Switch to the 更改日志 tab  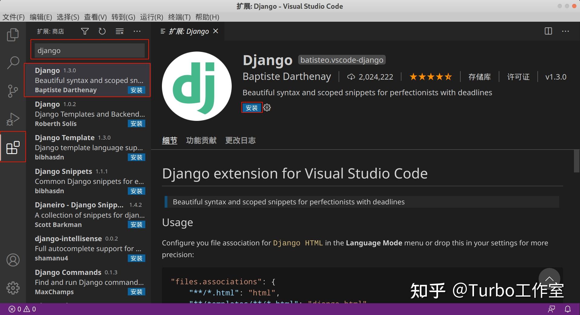point(240,140)
